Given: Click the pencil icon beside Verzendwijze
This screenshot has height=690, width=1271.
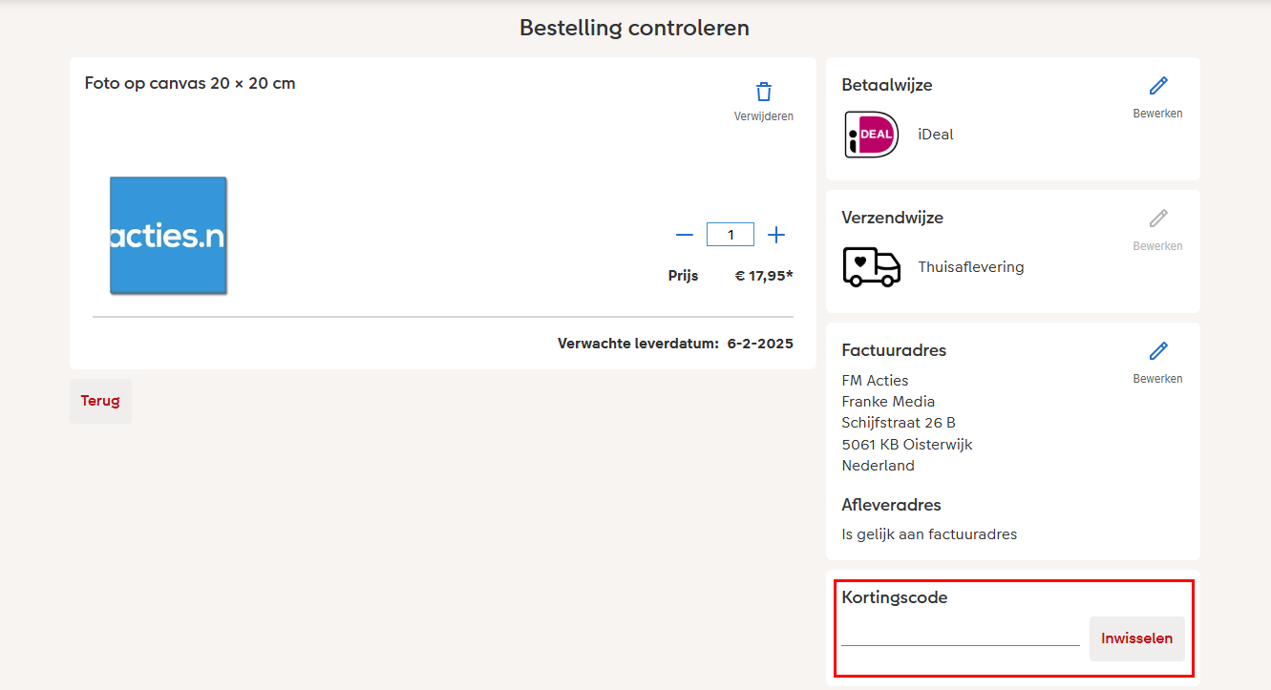Looking at the screenshot, I should (1157, 218).
